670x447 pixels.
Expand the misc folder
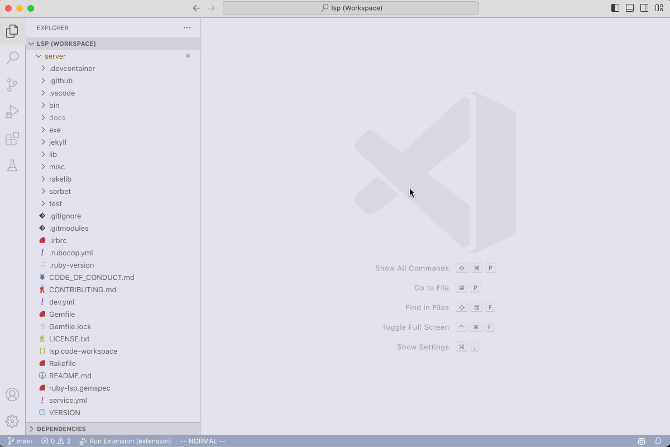113,167
